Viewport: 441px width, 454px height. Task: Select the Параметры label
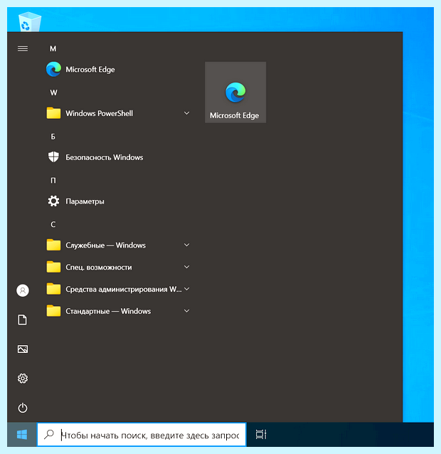[85, 201]
